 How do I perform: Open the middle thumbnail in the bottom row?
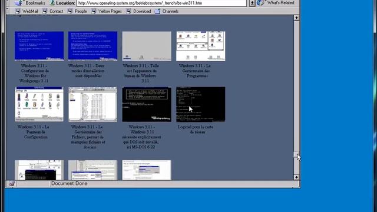click(x=93, y=170)
